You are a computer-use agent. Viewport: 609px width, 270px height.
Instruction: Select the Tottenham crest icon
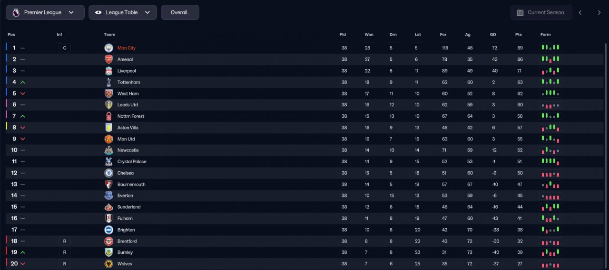click(x=109, y=82)
